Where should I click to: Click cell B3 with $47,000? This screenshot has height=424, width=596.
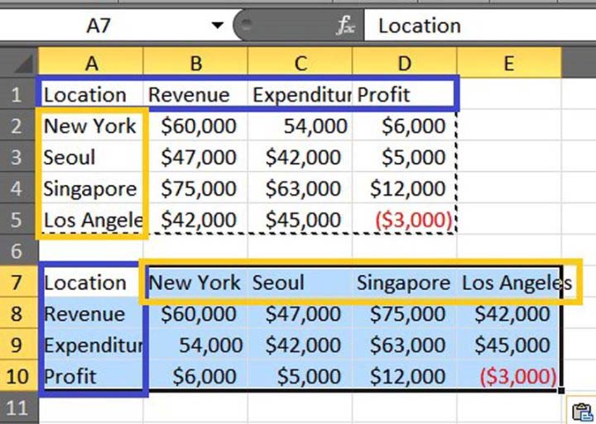[x=195, y=156]
